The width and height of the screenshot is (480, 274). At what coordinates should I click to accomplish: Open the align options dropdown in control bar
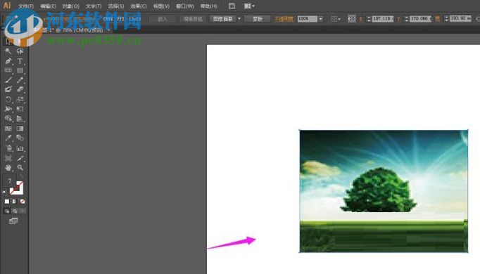click(336, 19)
